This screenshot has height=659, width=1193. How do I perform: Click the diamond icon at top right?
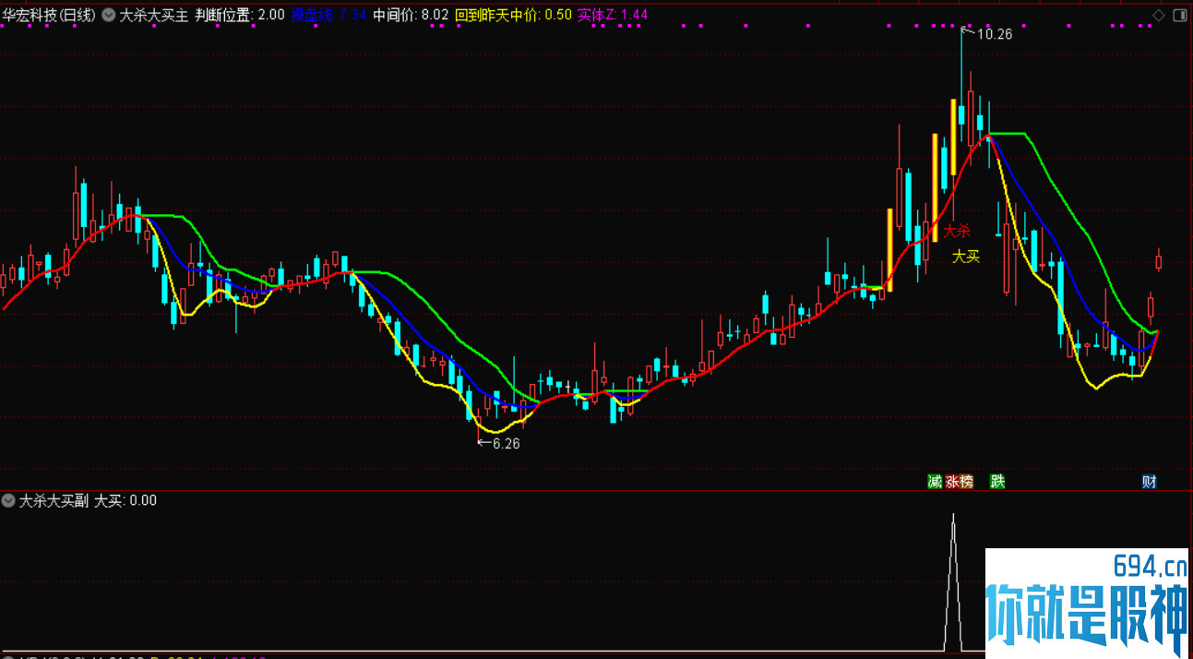[1160, 15]
